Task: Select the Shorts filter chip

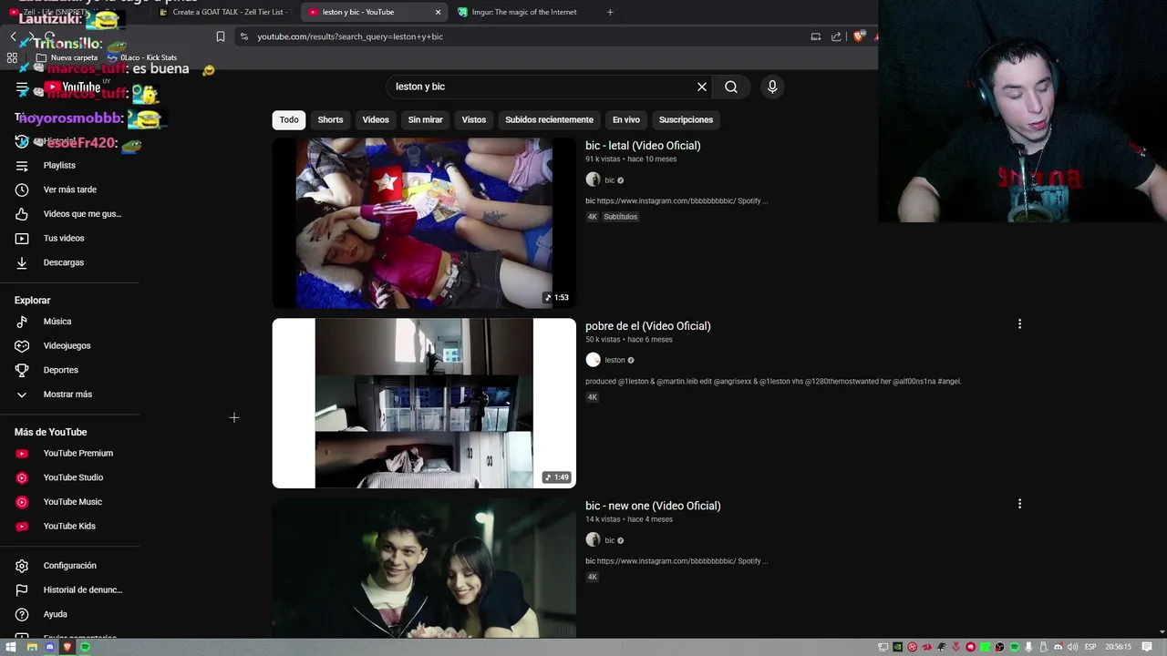Action: pos(330,119)
